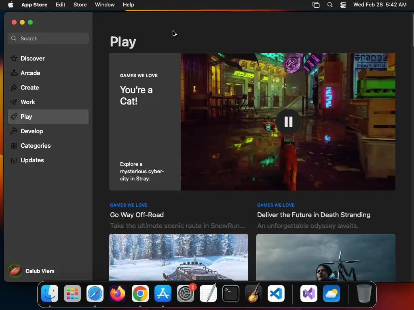Click the App Store Dock icon
414x310 pixels.
pos(163,293)
